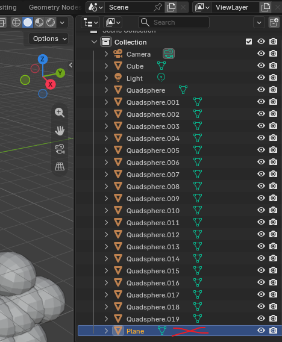Select the hand pan view icon

(x=60, y=131)
